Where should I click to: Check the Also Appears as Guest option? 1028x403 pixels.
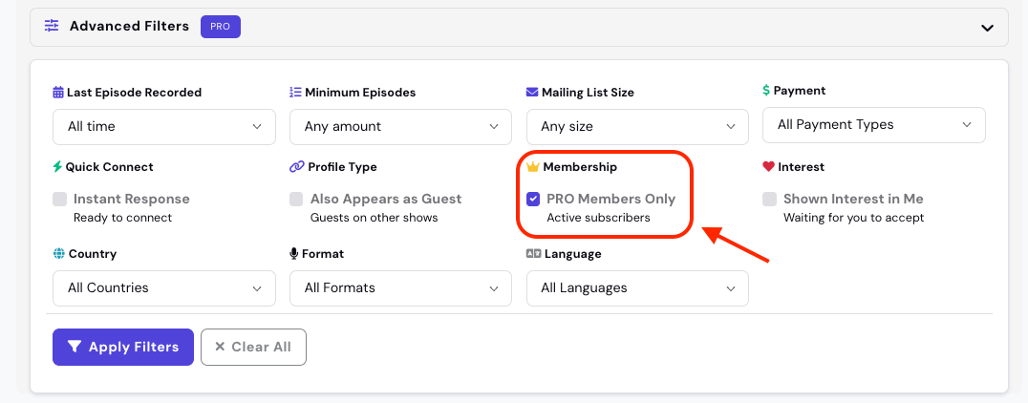click(296, 200)
